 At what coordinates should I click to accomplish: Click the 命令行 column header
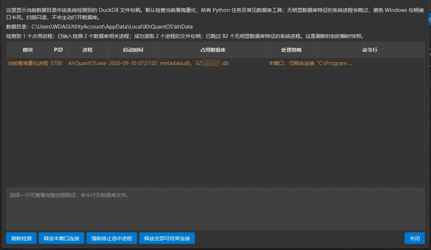click(x=370, y=50)
